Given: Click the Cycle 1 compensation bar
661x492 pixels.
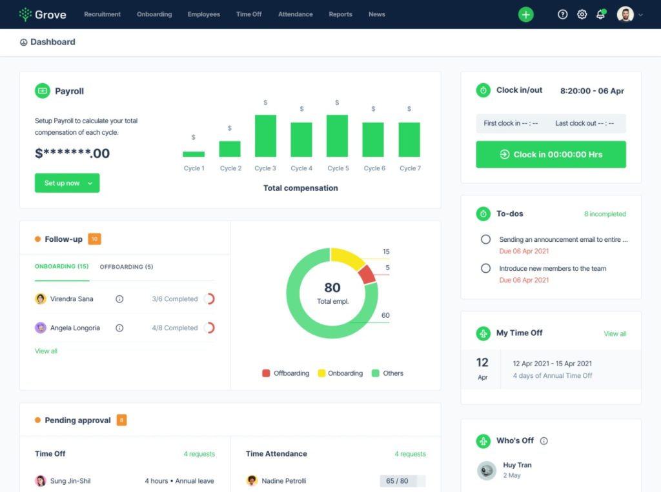Looking at the screenshot, I should [194, 154].
